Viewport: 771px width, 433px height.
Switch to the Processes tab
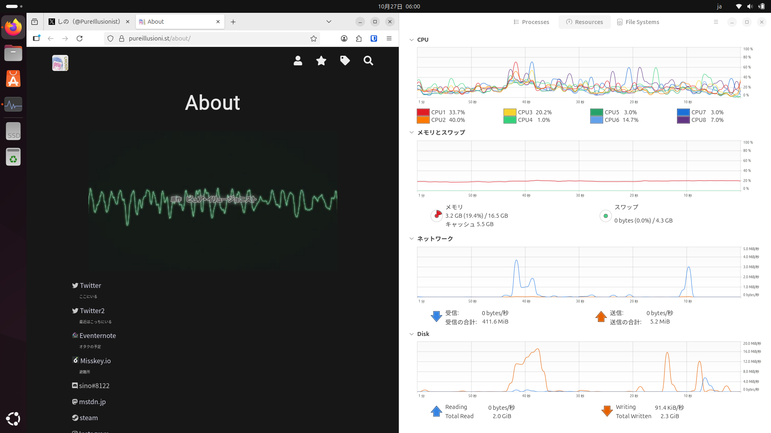[x=531, y=22]
